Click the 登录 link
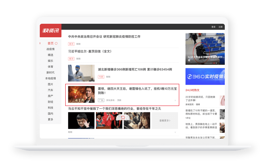 point(214,27)
